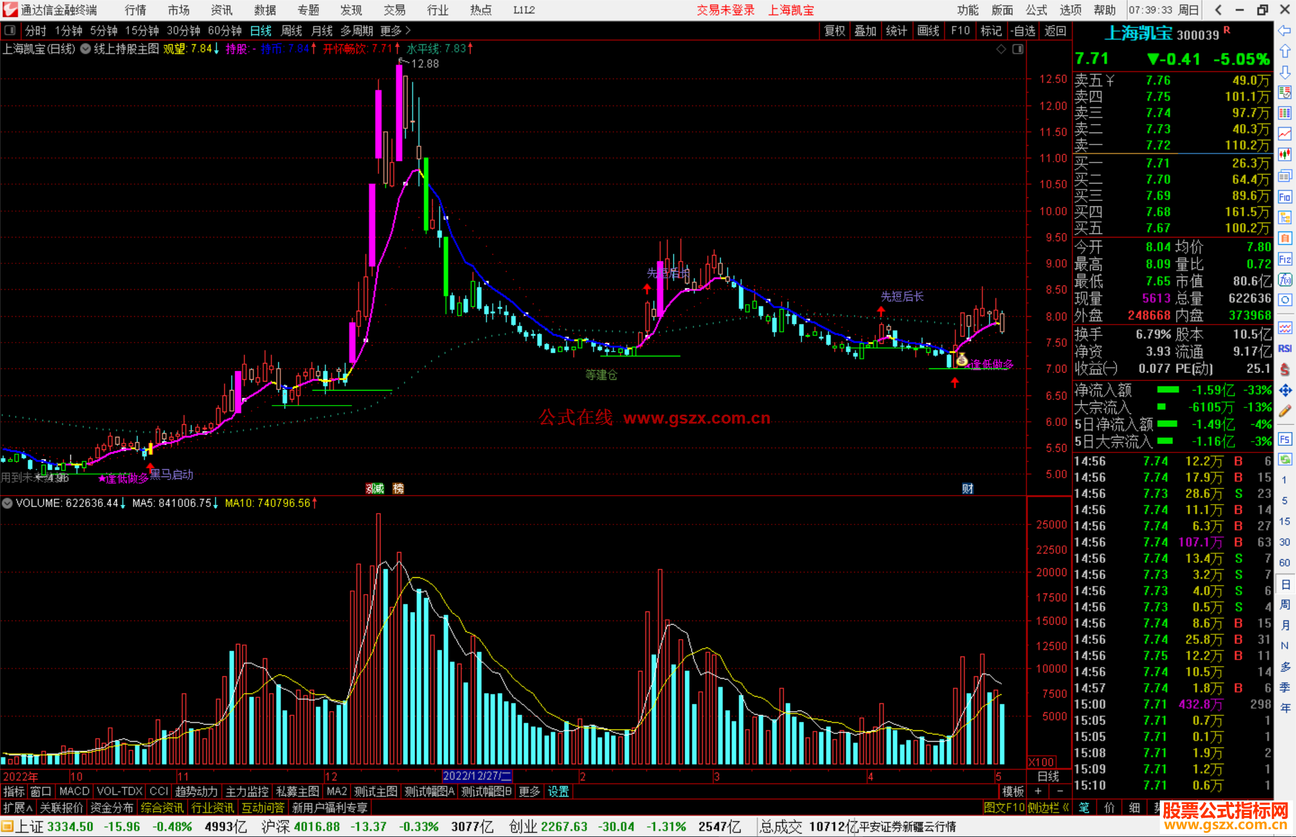Click the back arrow icon in right sidebar
Viewport: 1296px width, 837px height.
tap(1285, 31)
